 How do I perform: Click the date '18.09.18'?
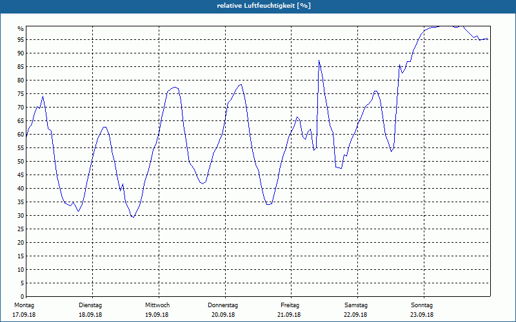(90, 315)
